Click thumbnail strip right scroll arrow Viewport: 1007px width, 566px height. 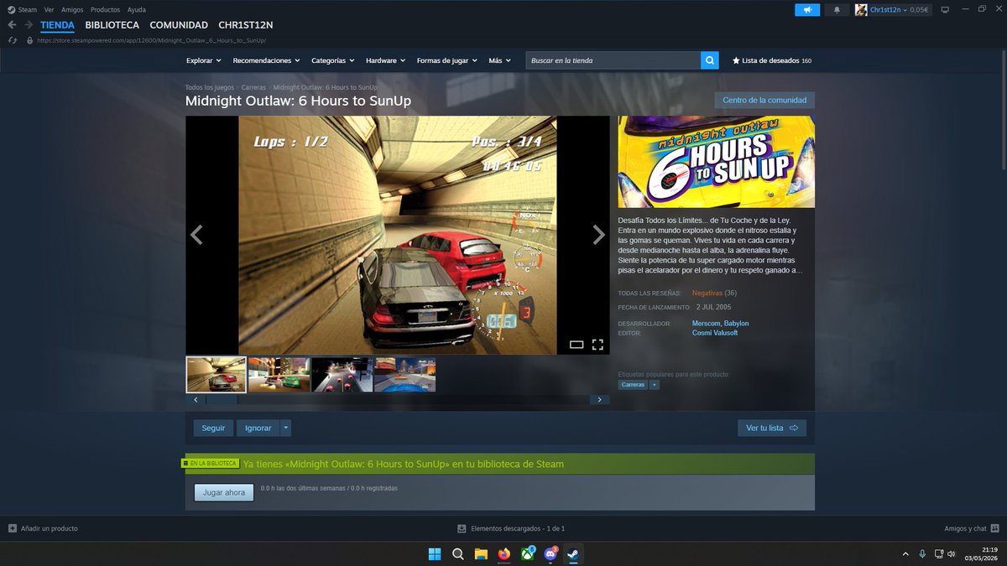[x=599, y=400]
